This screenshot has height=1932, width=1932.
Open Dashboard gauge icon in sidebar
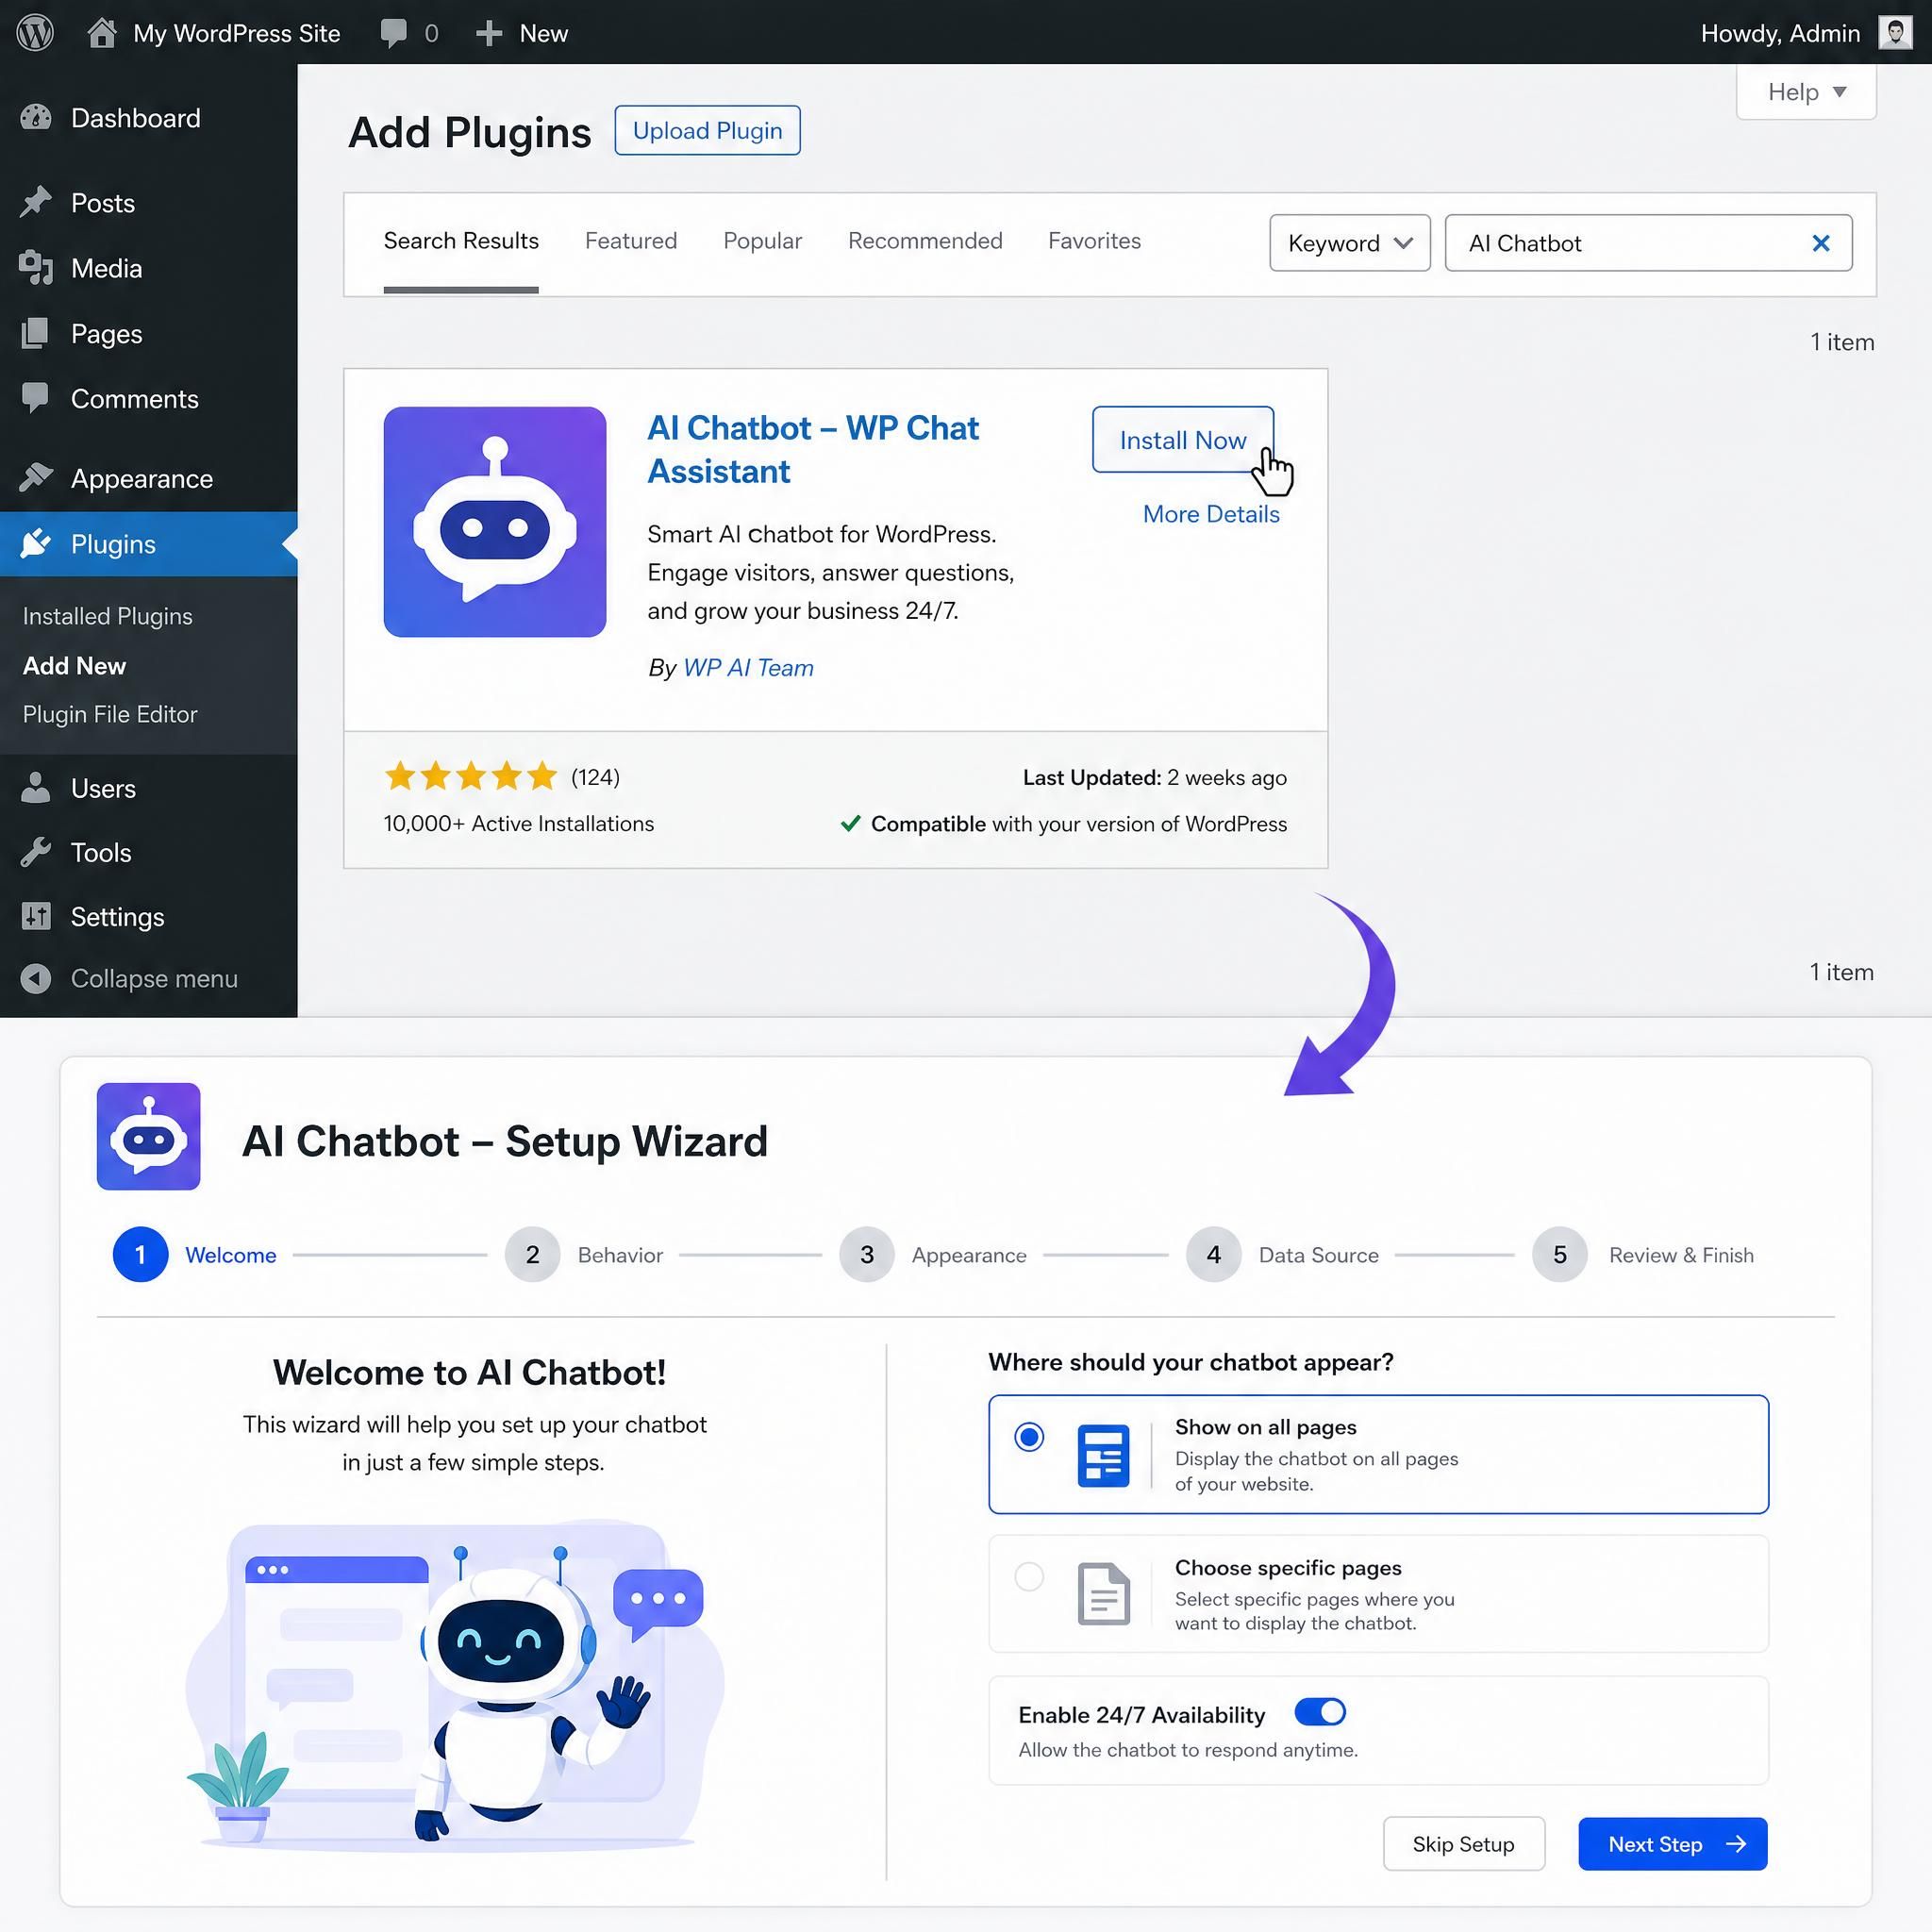coord(36,118)
